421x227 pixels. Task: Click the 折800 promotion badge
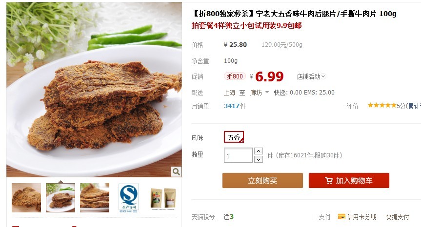pyautogui.click(x=234, y=76)
